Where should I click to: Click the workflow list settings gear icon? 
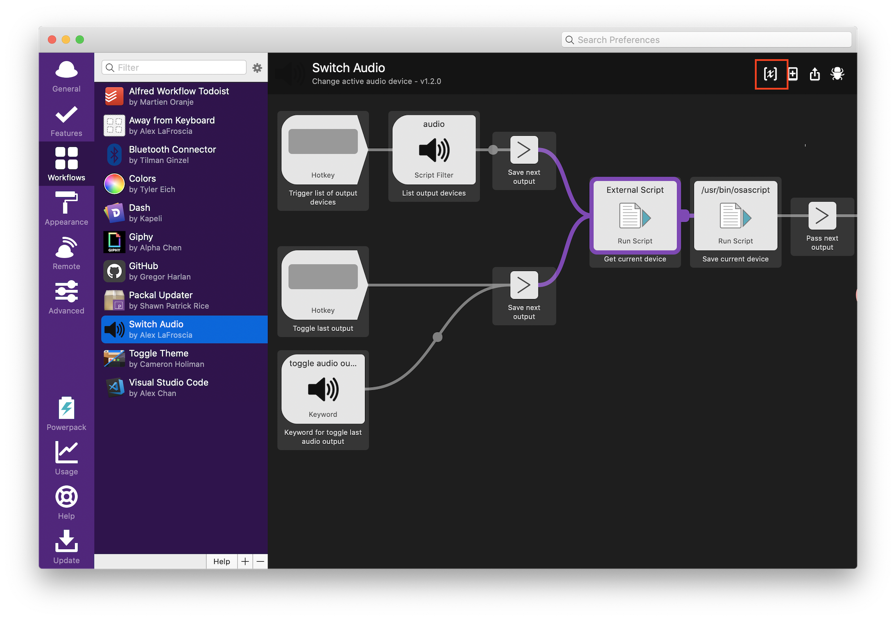[x=257, y=67]
